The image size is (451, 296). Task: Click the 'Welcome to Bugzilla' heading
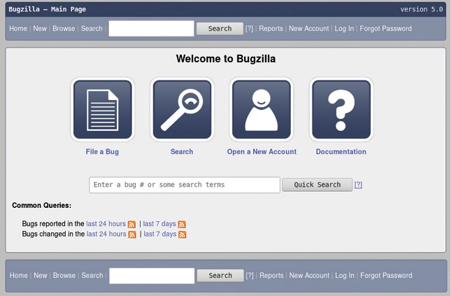(226, 59)
